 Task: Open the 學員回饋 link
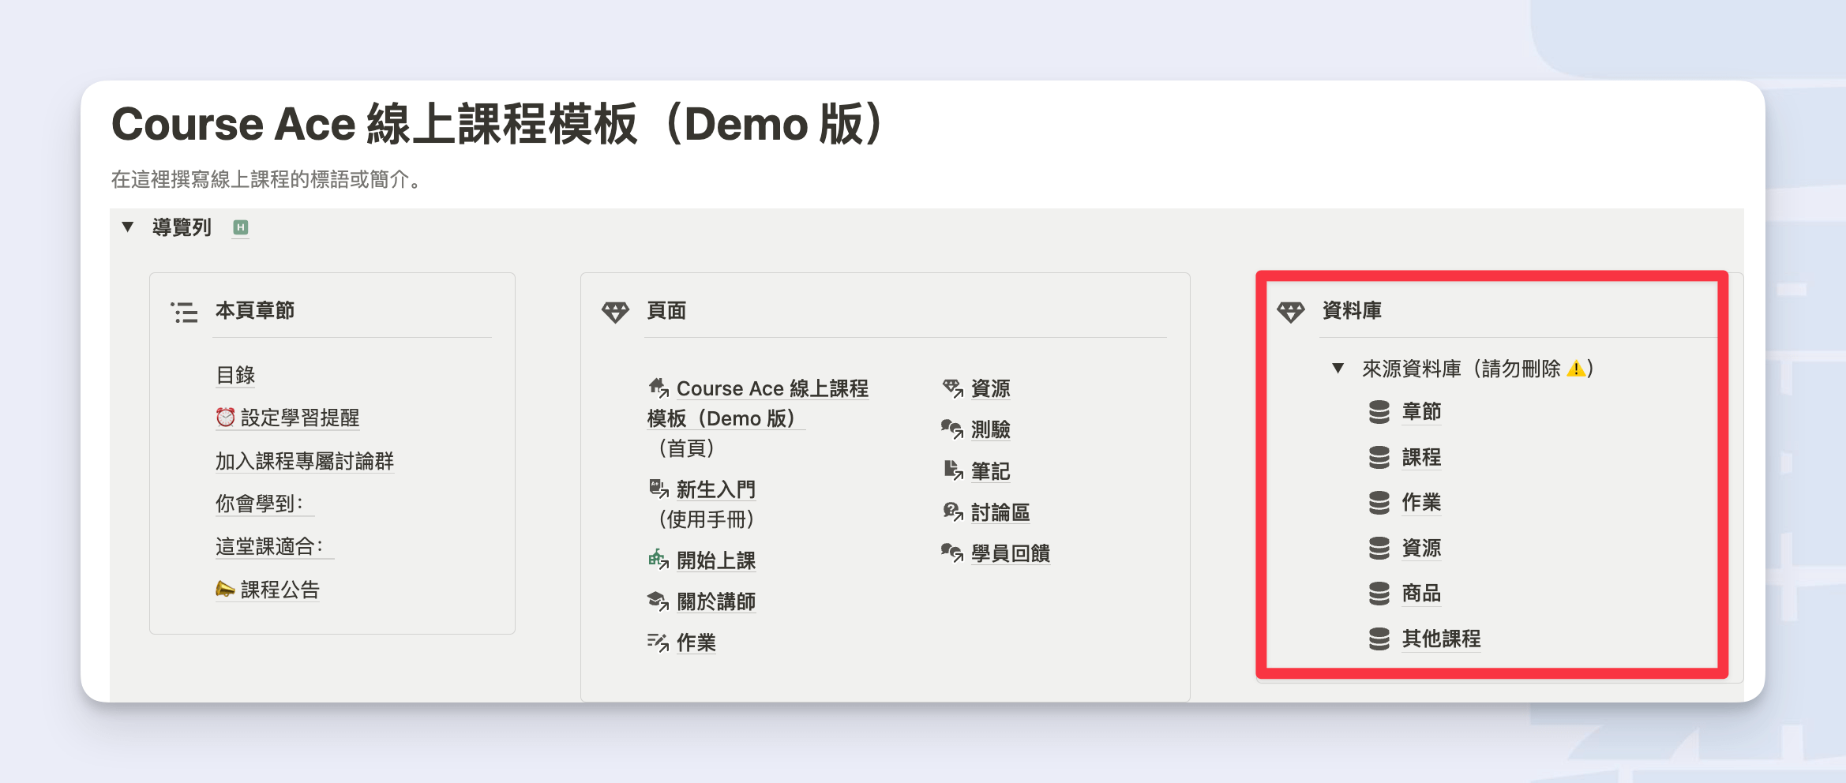pos(1009,554)
